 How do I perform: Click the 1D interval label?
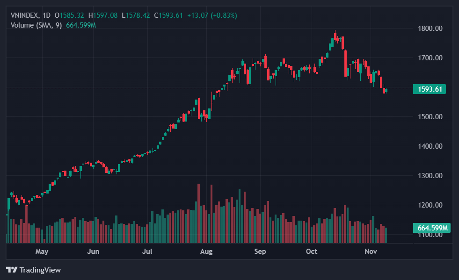(46, 15)
